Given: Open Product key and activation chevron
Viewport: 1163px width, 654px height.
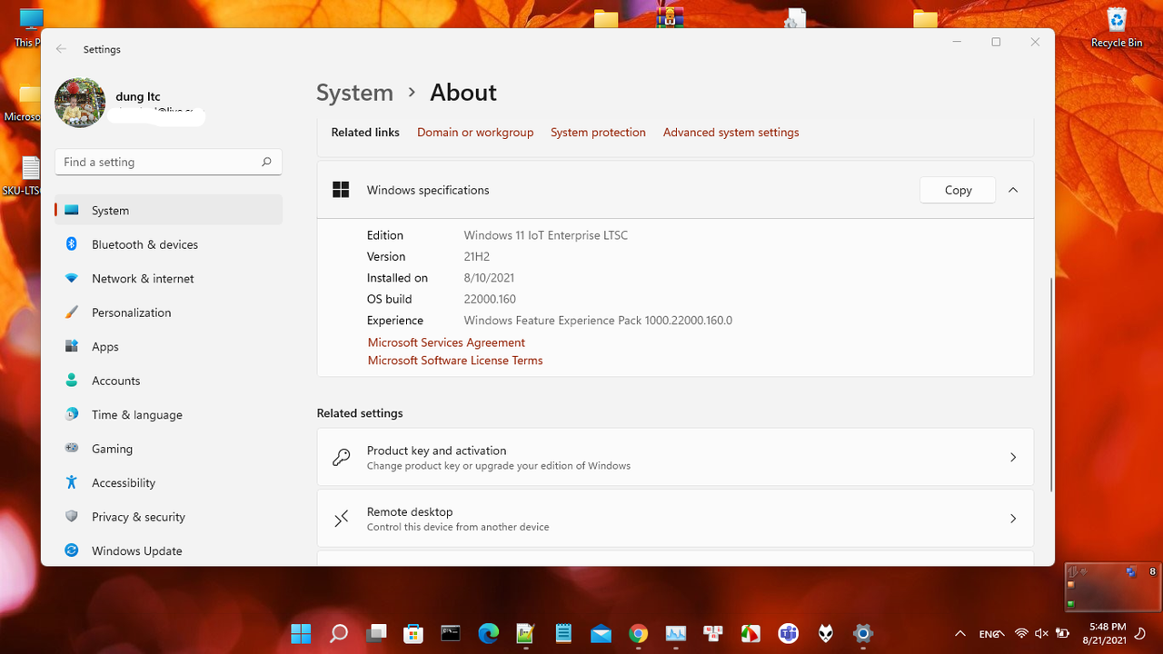Looking at the screenshot, I should click(1013, 458).
